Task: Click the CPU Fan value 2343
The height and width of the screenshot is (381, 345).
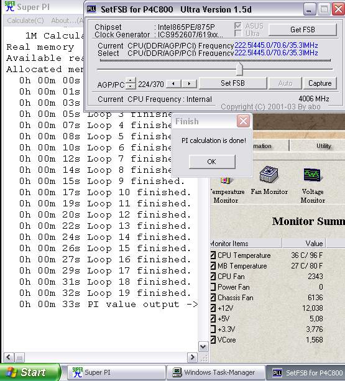Action: coord(315,277)
